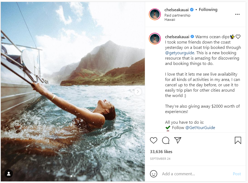Viewport: 248px width, 183px height.
Task: Open chelseakauai profile picture in the header
Action: tap(155, 14)
